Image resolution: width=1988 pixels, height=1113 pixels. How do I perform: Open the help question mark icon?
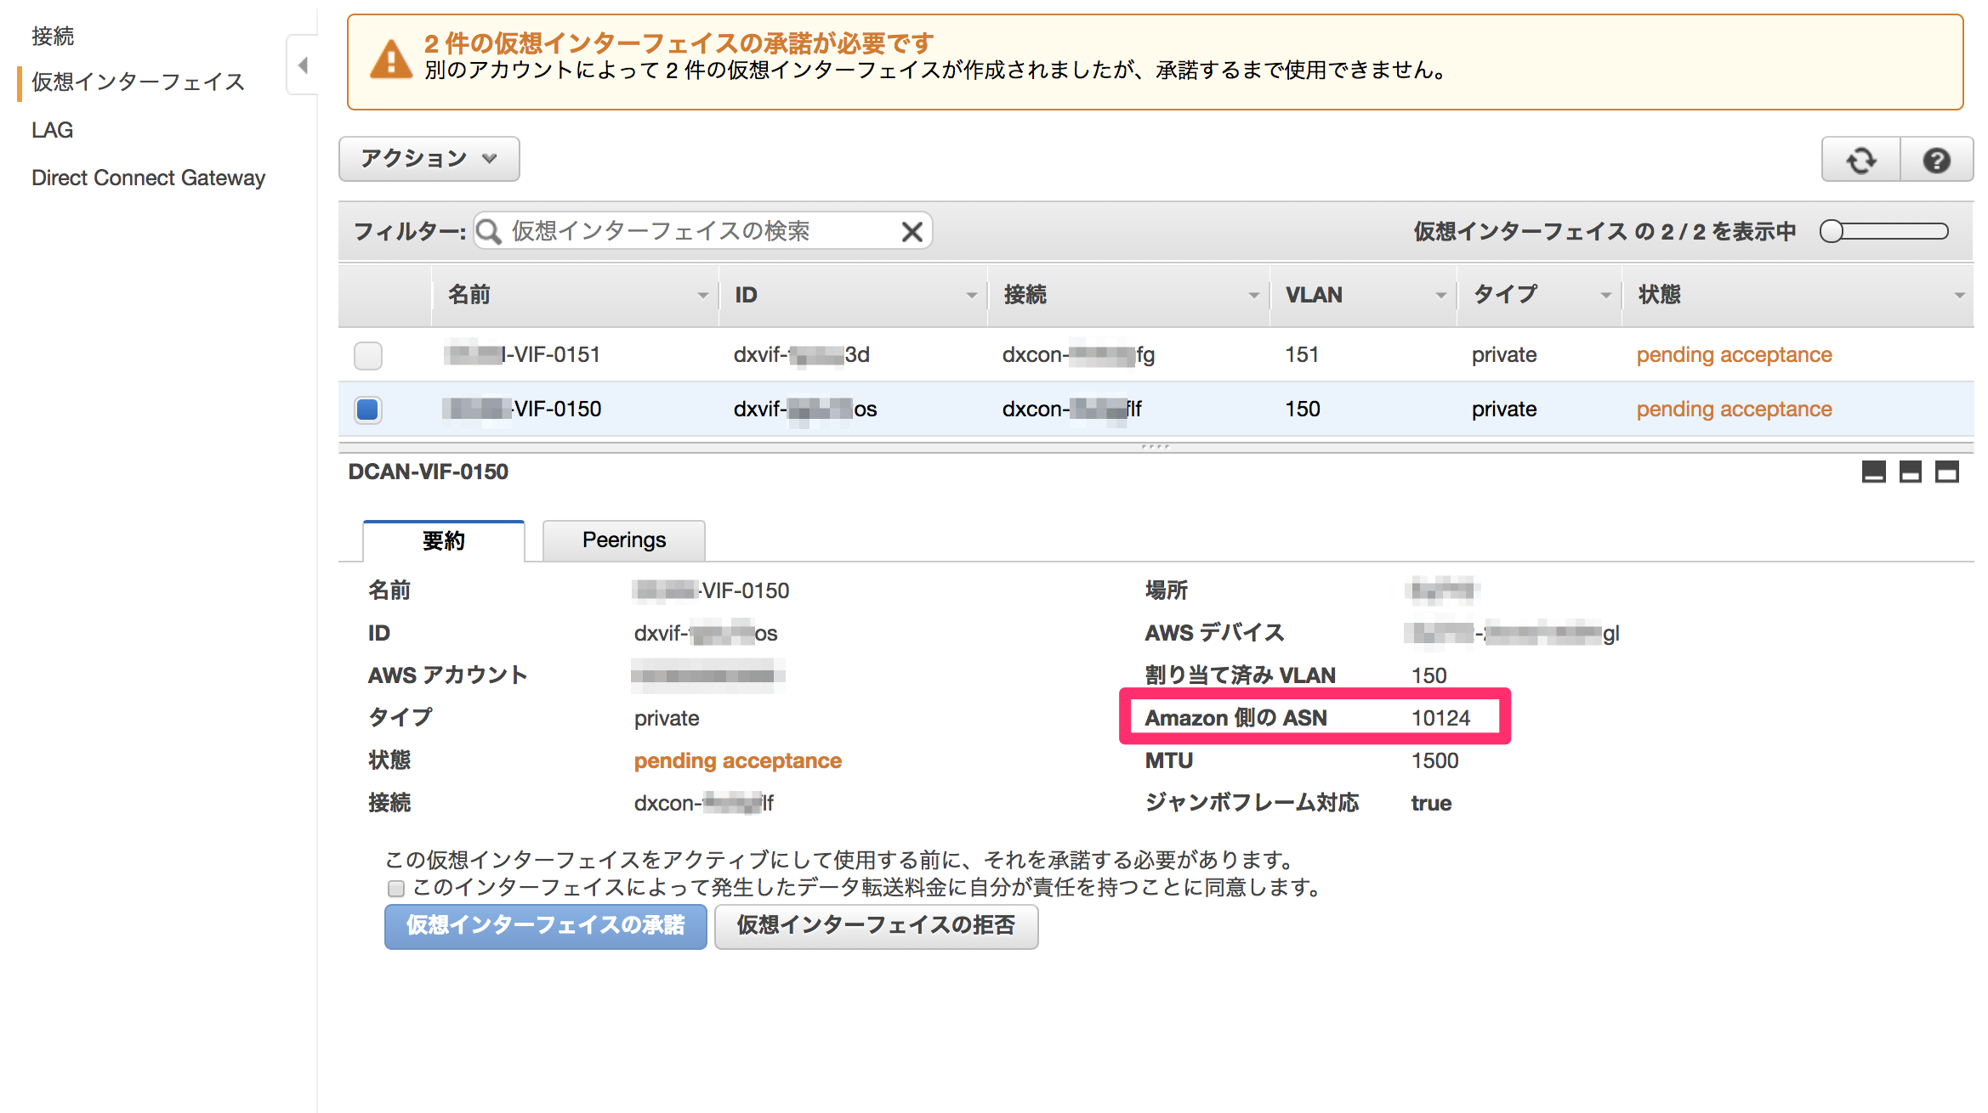pyautogui.click(x=1937, y=160)
